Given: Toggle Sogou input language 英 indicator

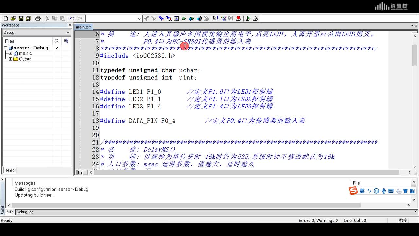Looking at the screenshot, I should (x=362, y=191).
